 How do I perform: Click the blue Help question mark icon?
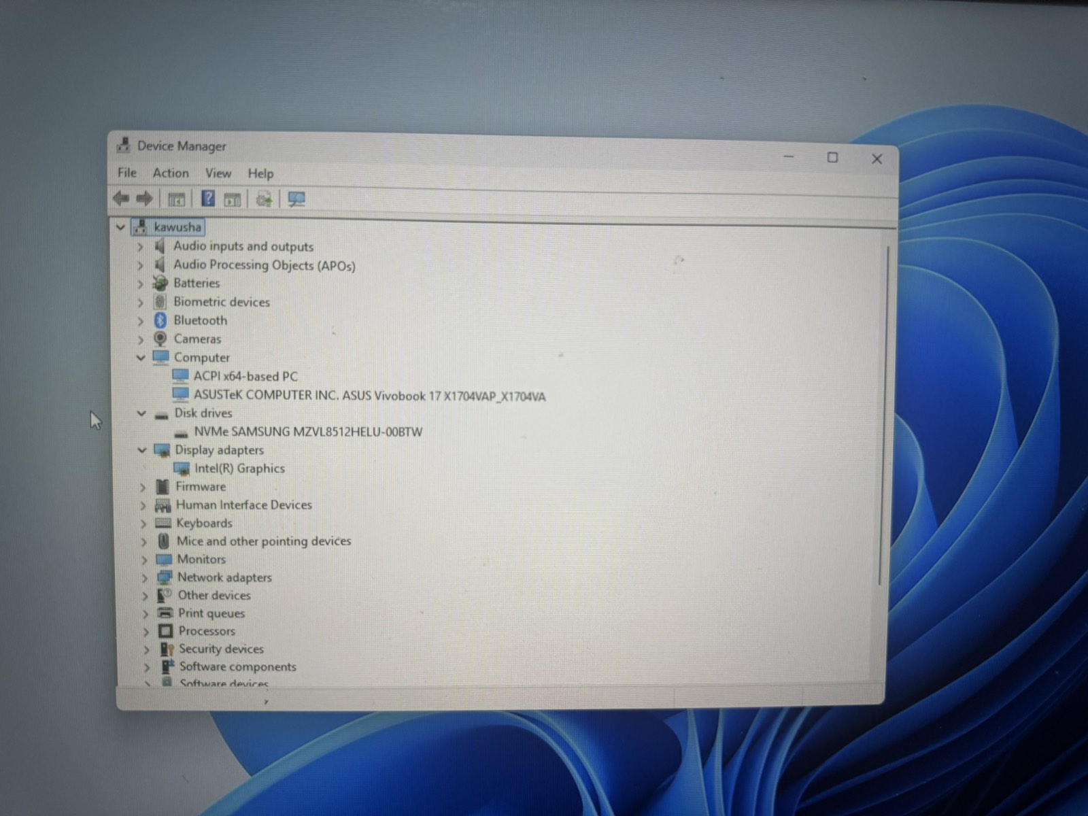click(208, 199)
